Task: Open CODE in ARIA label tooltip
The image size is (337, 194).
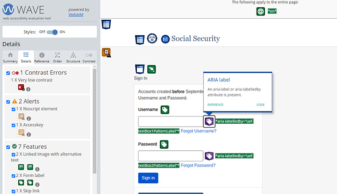Action: coord(260,105)
